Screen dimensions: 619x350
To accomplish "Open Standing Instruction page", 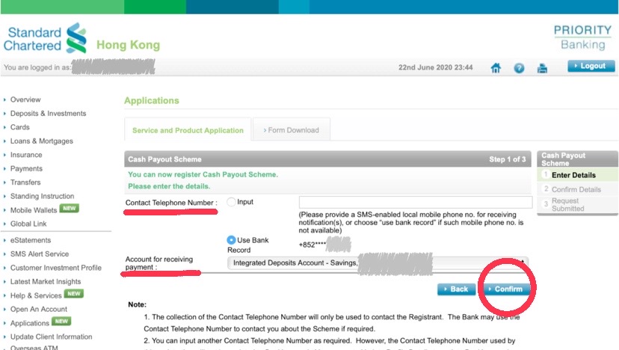I will pyautogui.click(x=42, y=197).
